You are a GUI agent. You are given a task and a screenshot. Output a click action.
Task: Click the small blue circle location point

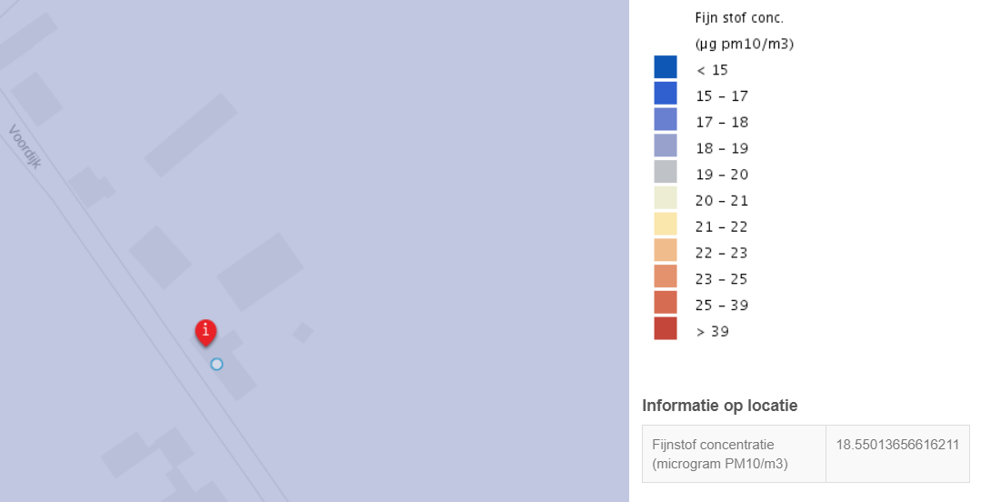coord(216,364)
